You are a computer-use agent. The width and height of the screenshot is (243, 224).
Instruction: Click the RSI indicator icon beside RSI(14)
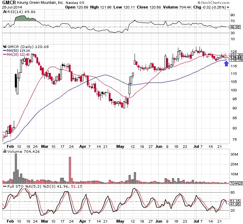[5, 12]
